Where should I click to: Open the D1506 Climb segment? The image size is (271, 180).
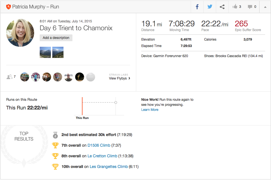click(99, 145)
